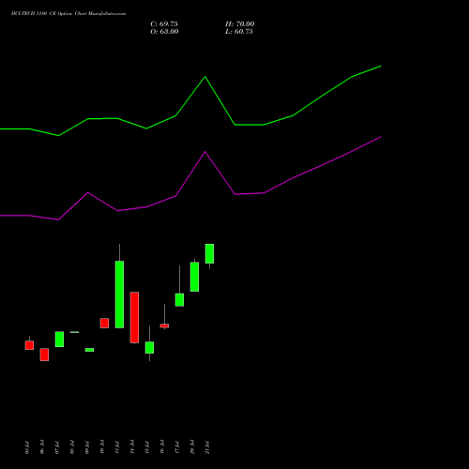
Task: Select the red candle for 10 Jul
Action: [x=104, y=323]
